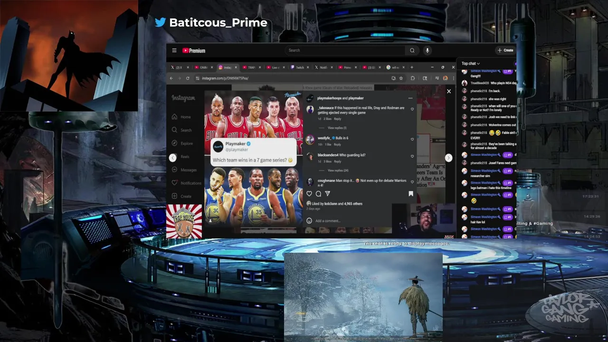Activate YouTube voice search microphone
This screenshot has width=608, height=342.
pos(427,50)
